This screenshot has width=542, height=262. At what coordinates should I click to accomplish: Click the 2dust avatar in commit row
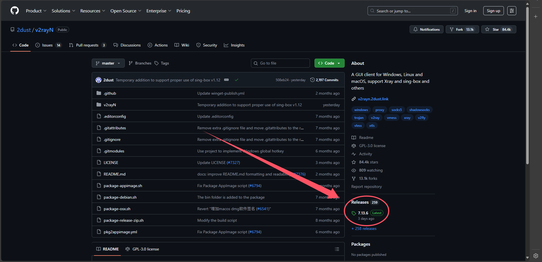point(99,80)
